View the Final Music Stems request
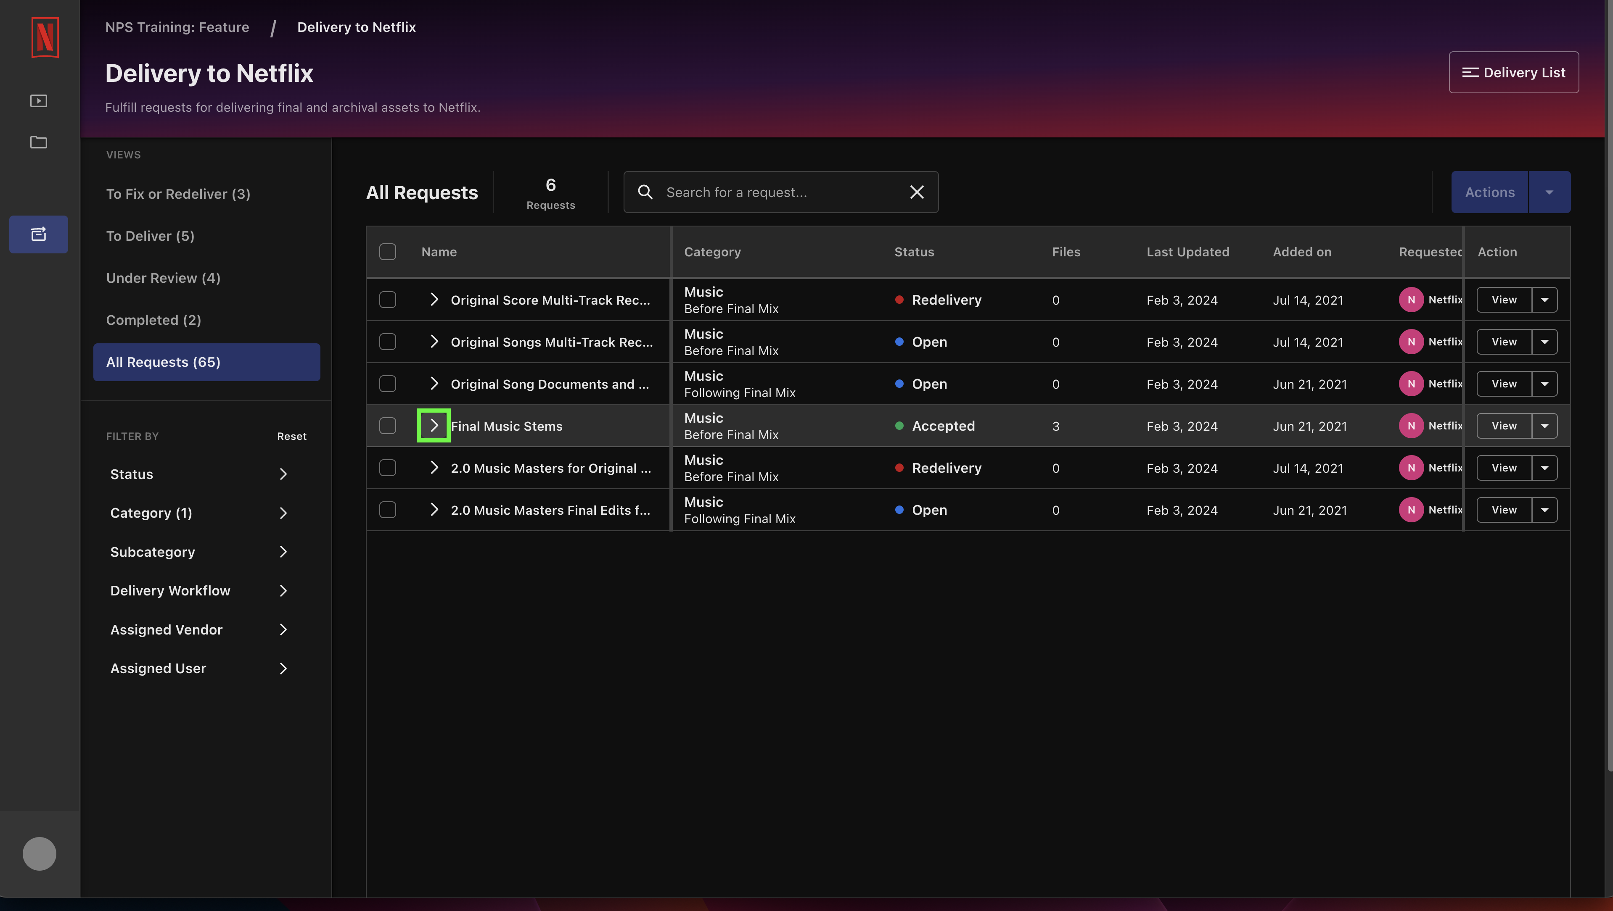 (1503, 426)
